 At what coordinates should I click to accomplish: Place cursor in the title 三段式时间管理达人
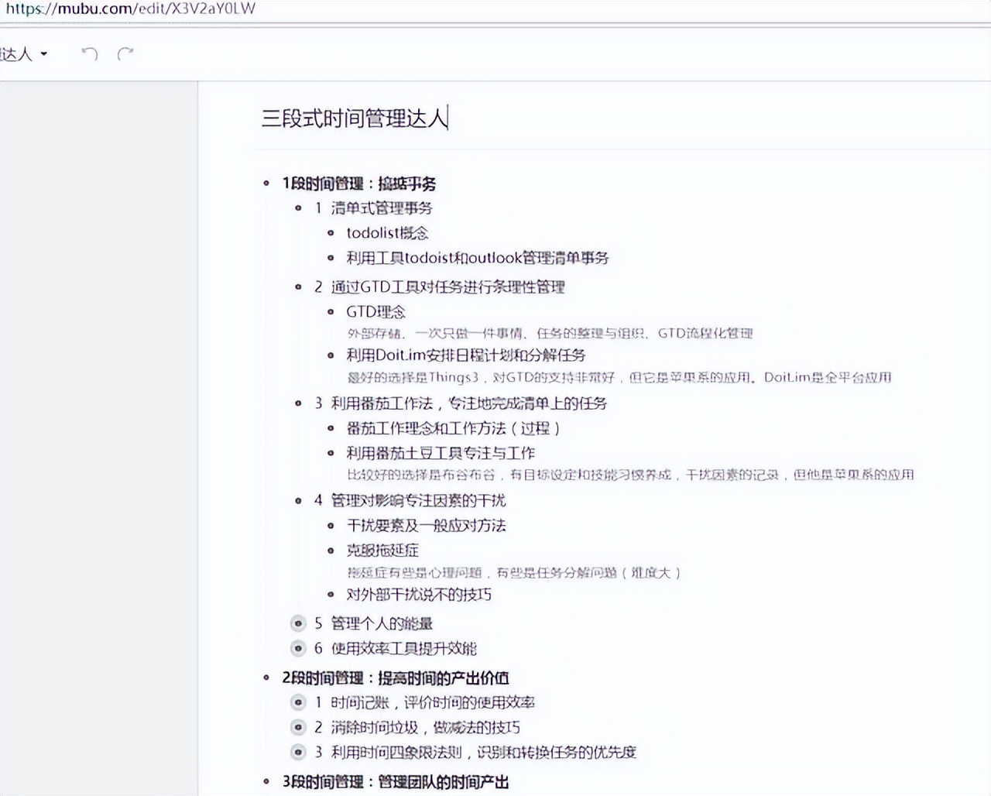coord(356,118)
